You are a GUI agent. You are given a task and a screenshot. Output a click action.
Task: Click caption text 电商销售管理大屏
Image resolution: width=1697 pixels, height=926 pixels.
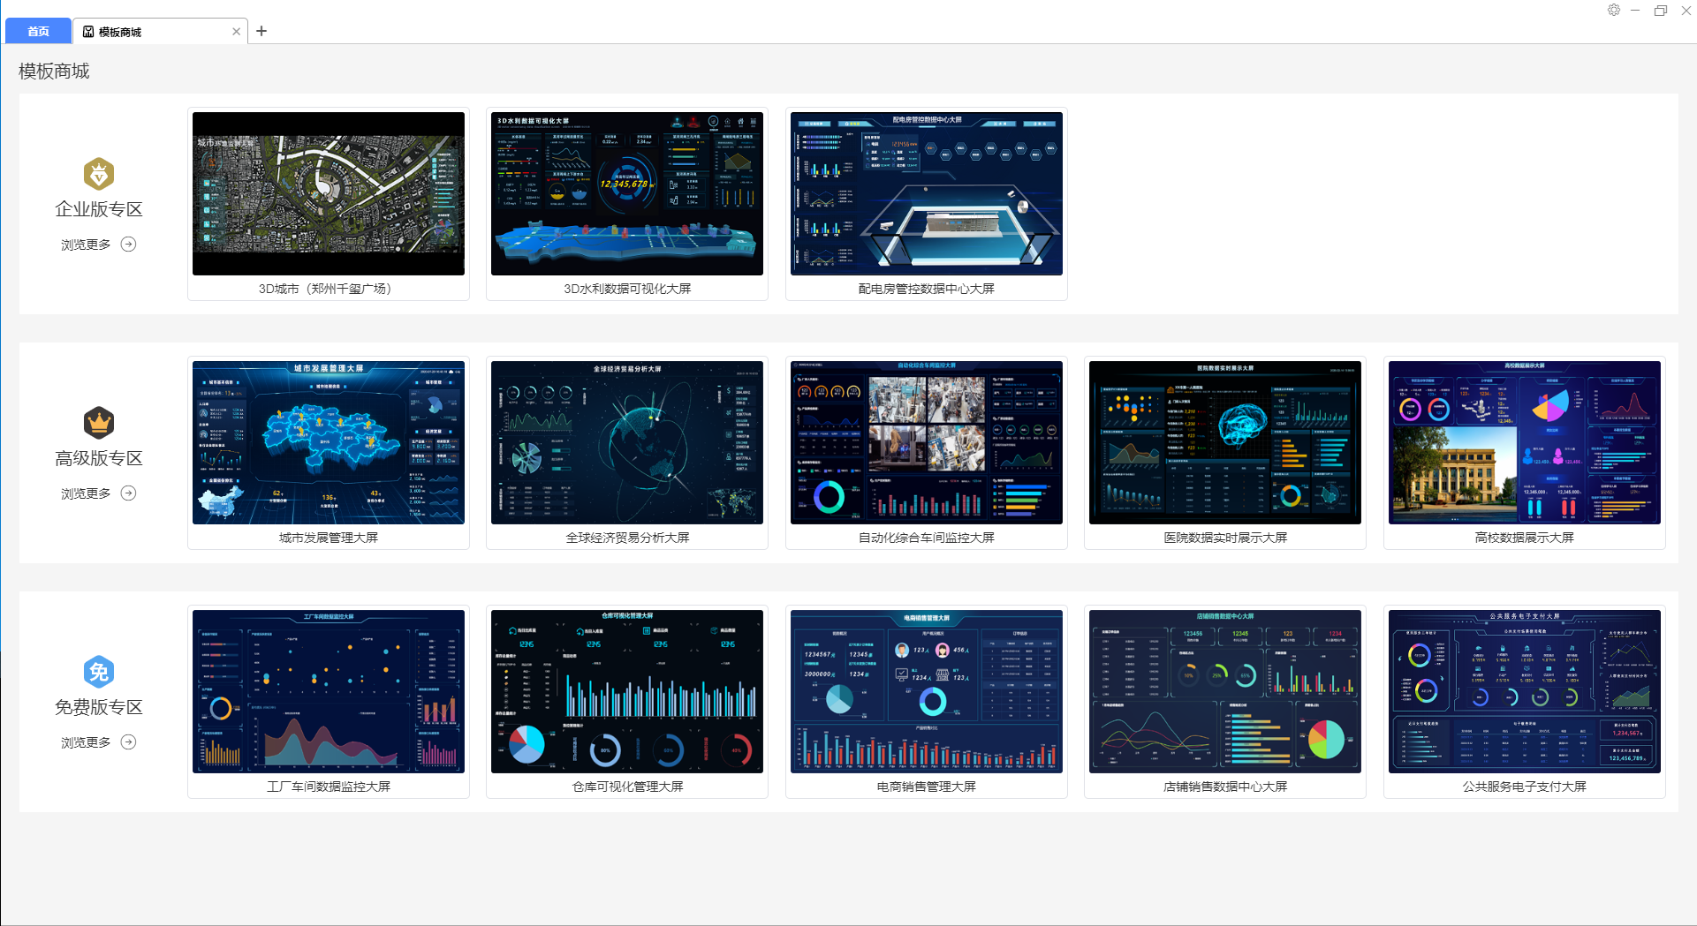point(927,787)
